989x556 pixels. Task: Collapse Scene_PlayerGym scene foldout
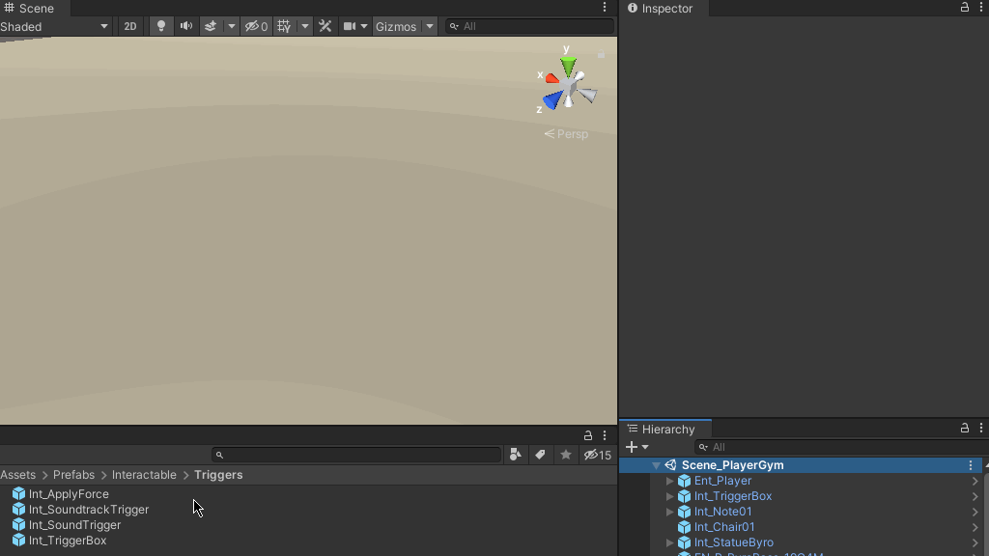(656, 465)
